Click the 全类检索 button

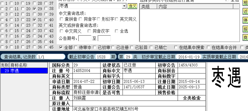192,98
